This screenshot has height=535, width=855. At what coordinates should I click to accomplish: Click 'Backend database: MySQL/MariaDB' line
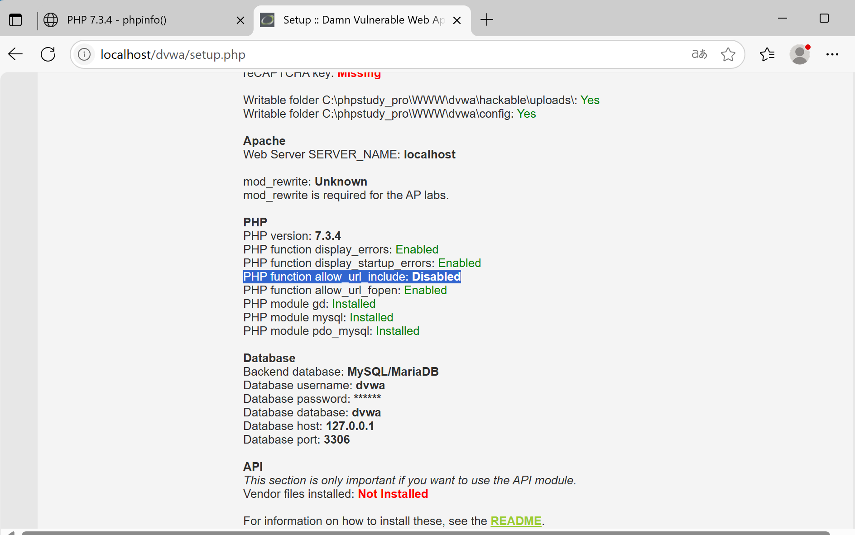(341, 372)
